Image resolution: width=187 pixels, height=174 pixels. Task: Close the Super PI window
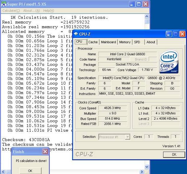(145, 4)
